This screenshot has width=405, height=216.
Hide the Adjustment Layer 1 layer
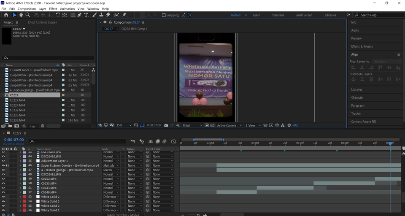pos(3,161)
